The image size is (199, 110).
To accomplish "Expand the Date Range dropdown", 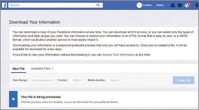I will (x=43, y=80).
